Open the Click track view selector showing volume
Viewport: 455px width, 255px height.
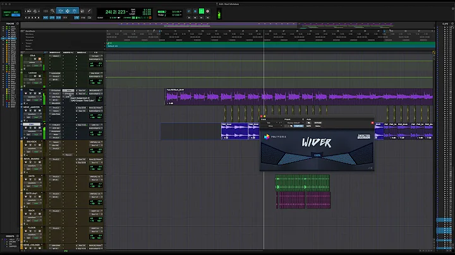(32, 62)
